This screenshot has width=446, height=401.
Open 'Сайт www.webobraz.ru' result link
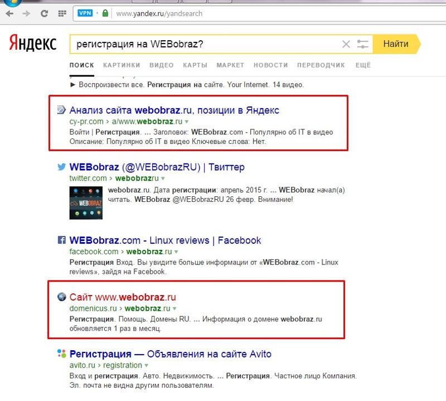tap(123, 297)
